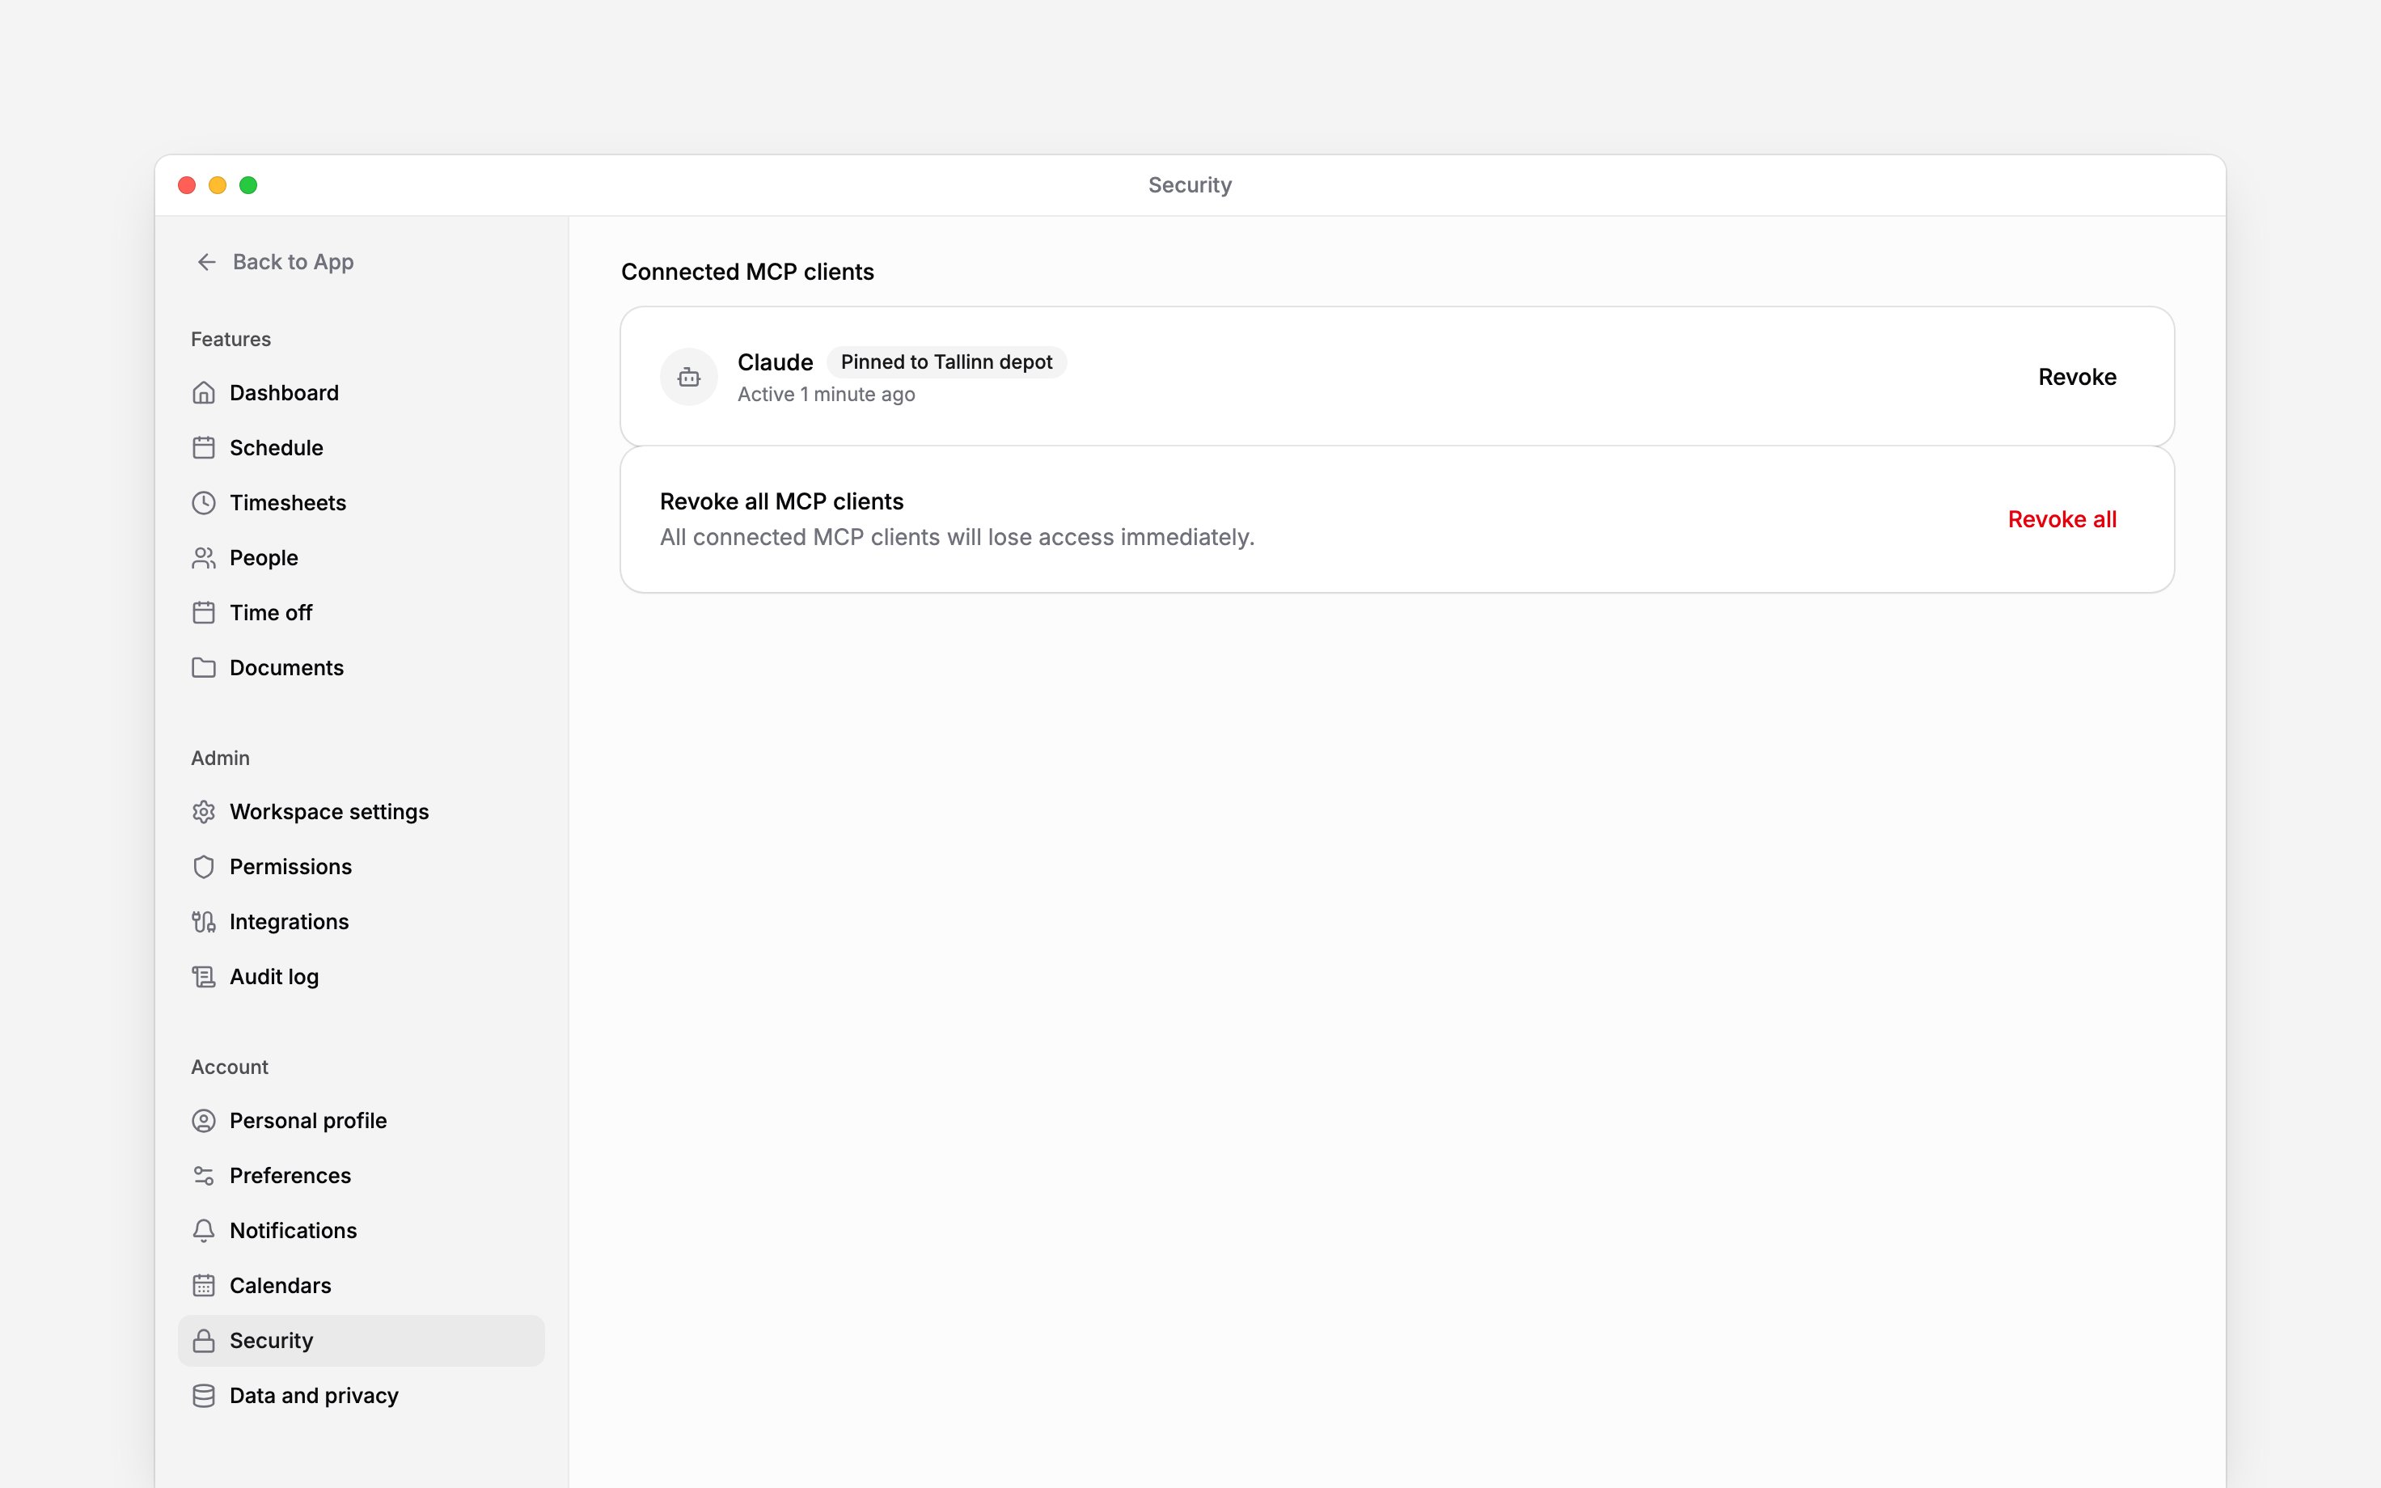Viewport: 2381px width, 1488px height.
Task: Click the green window zoom button
Action: [248, 185]
